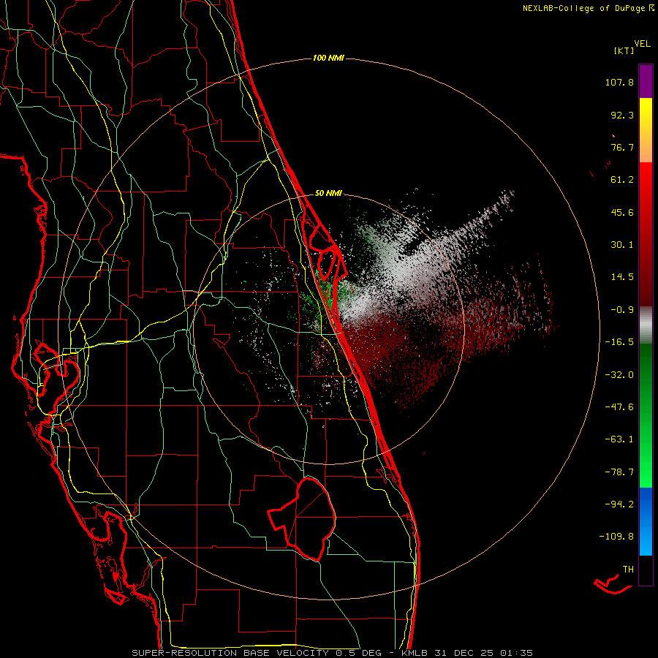Image resolution: width=658 pixels, height=658 pixels.
Task: Click the 31 DEC 25 date text
Action: click(463, 653)
